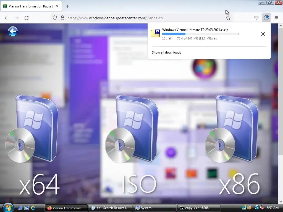This screenshot has width=283, height=212.
Task: Open the Firefox hamburger menu
Action: point(276,18)
